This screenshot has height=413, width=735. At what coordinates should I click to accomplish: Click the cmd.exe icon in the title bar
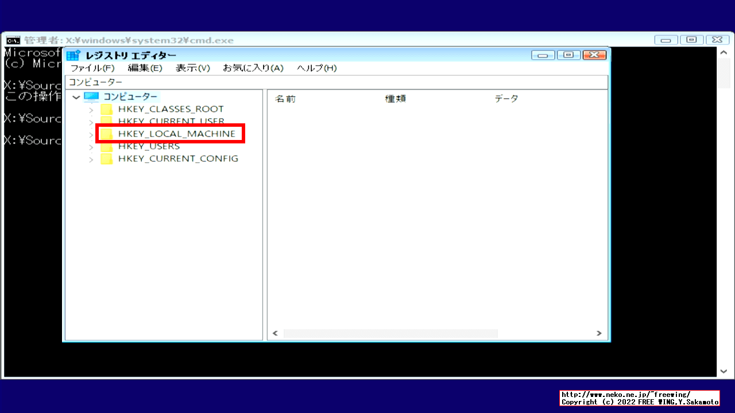pos(13,40)
